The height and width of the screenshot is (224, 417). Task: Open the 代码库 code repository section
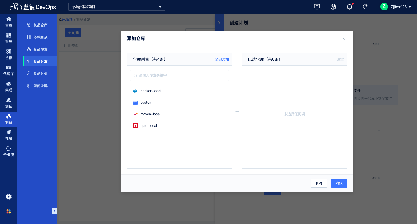click(x=9, y=71)
